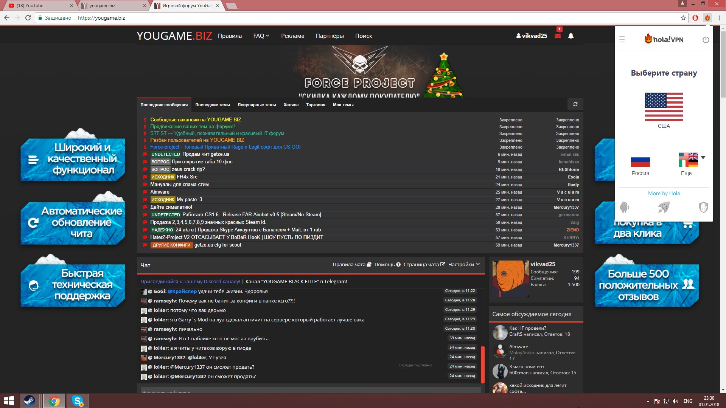Open Steam from the taskbar
The image size is (726, 408).
tap(30, 401)
